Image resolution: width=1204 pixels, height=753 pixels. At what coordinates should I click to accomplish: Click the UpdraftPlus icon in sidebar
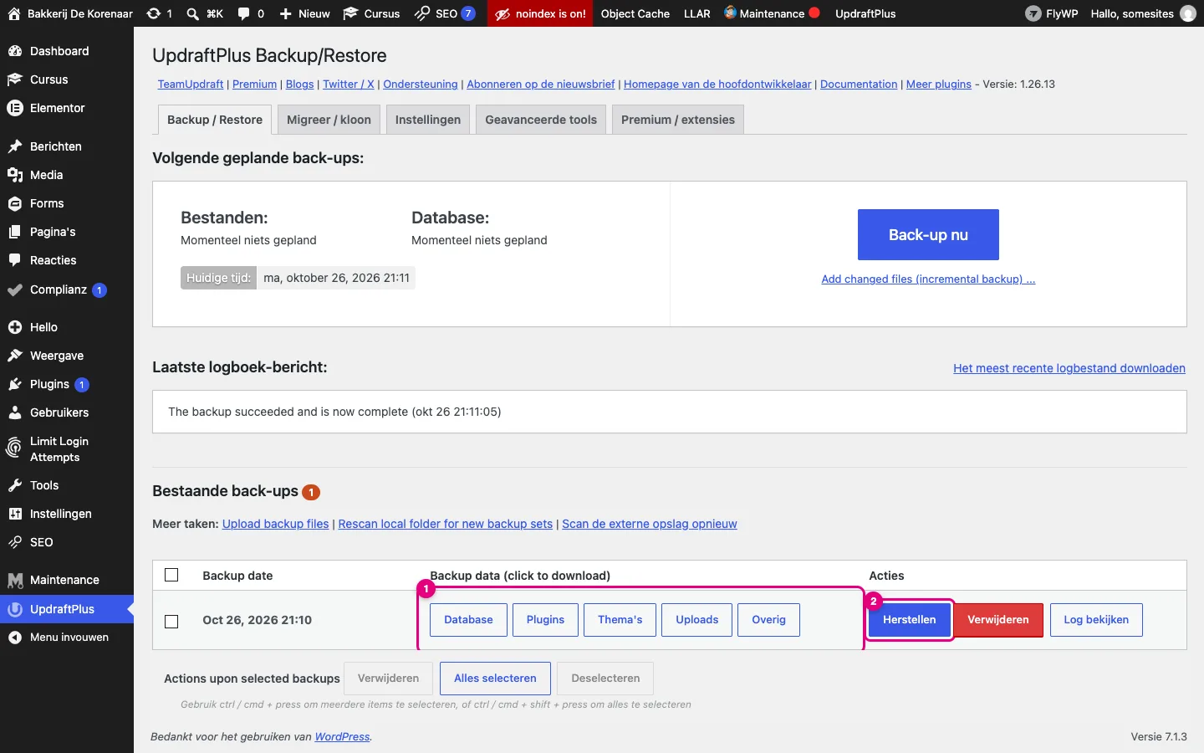coord(15,609)
